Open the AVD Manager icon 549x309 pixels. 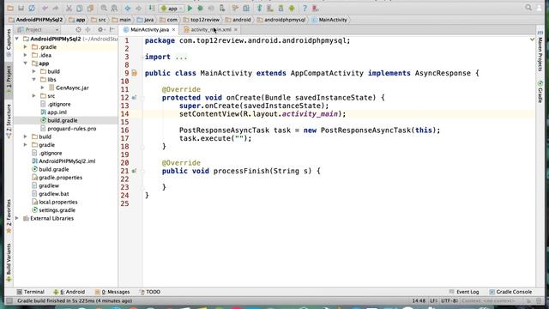point(270,8)
